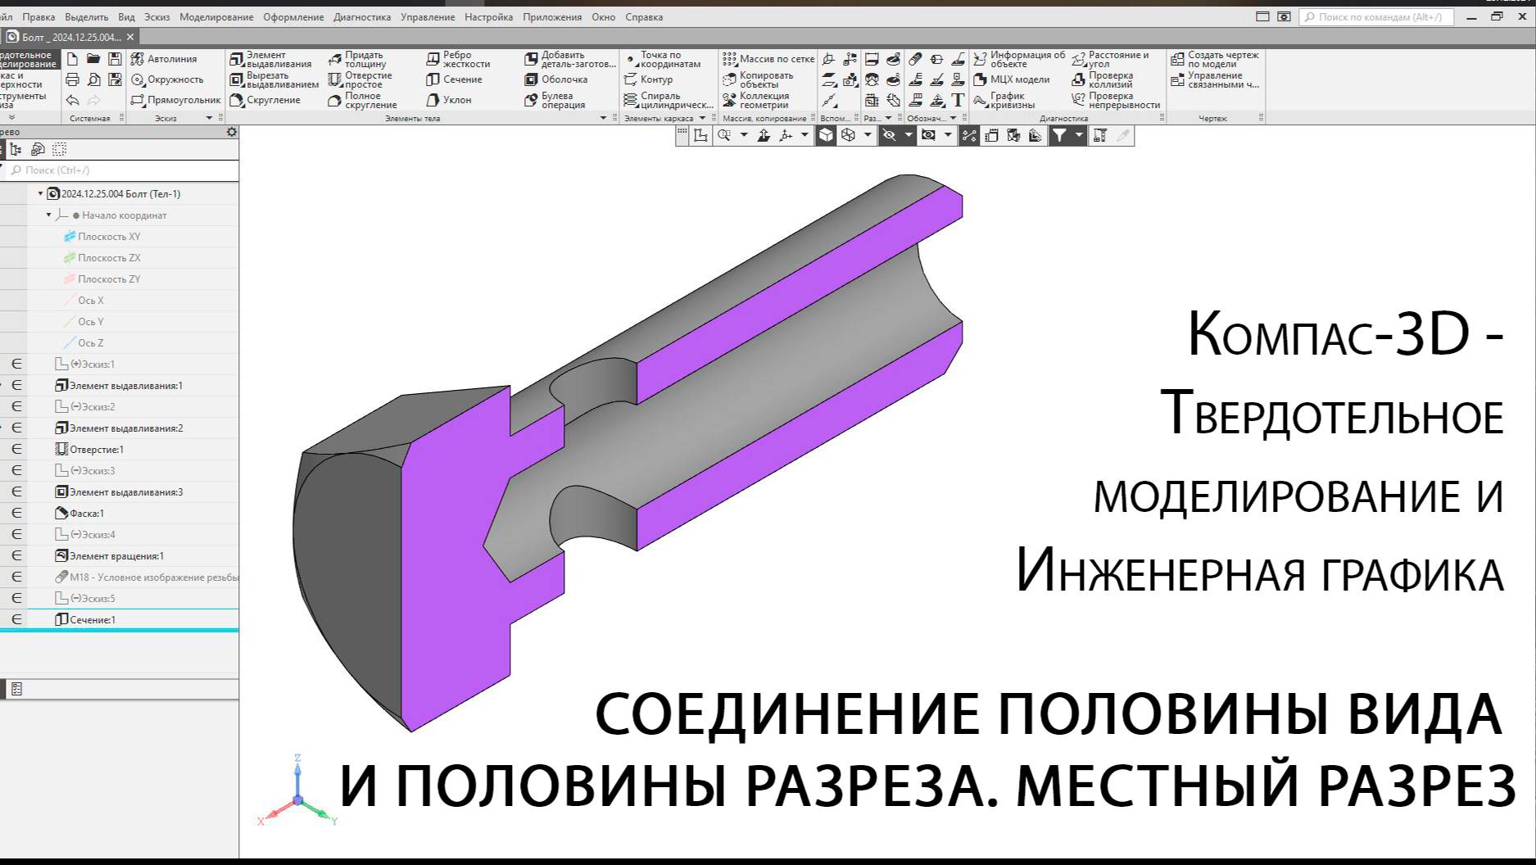This screenshot has height=865, width=1536.
Task: Select the Оболочка shell tool
Action: [x=556, y=79]
